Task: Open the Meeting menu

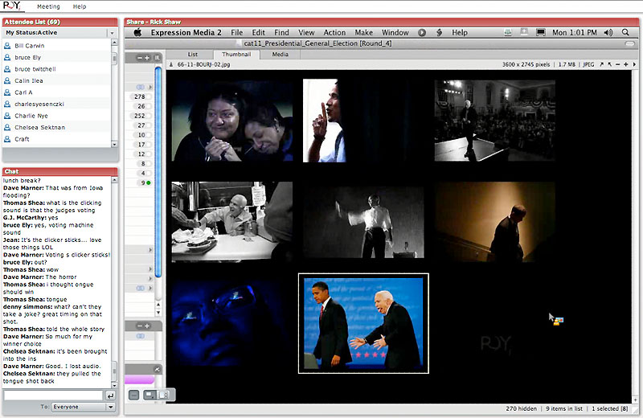Action: click(48, 6)
